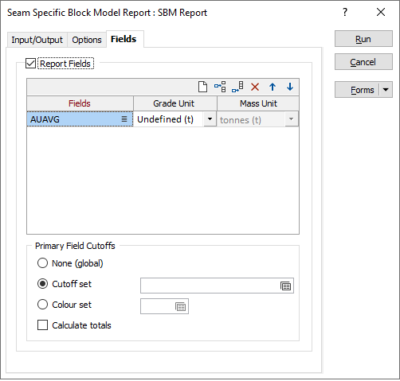
Task: Open field list icon in AUAVG cell
Action: pos(124,119)
